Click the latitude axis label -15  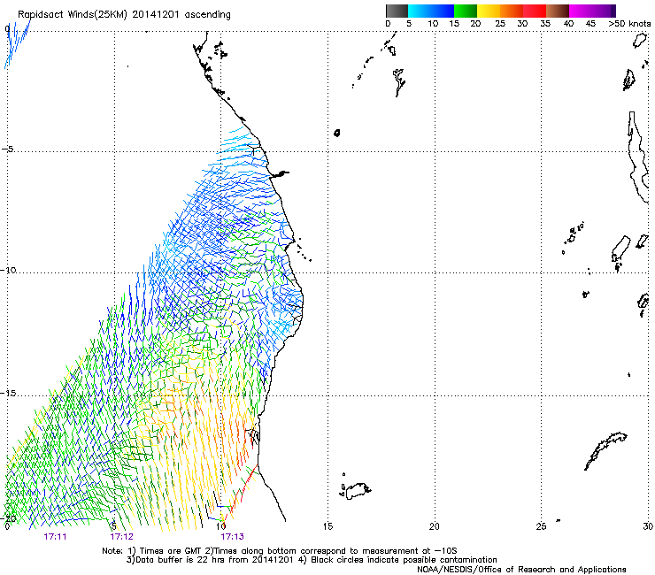click(x=9, y=394)
